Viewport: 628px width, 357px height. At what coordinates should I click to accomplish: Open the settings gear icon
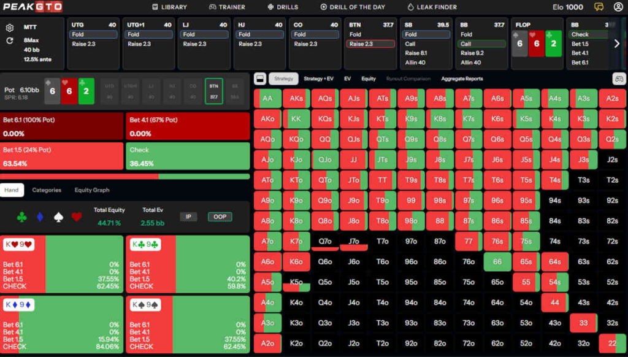click(x=10, y=28)
